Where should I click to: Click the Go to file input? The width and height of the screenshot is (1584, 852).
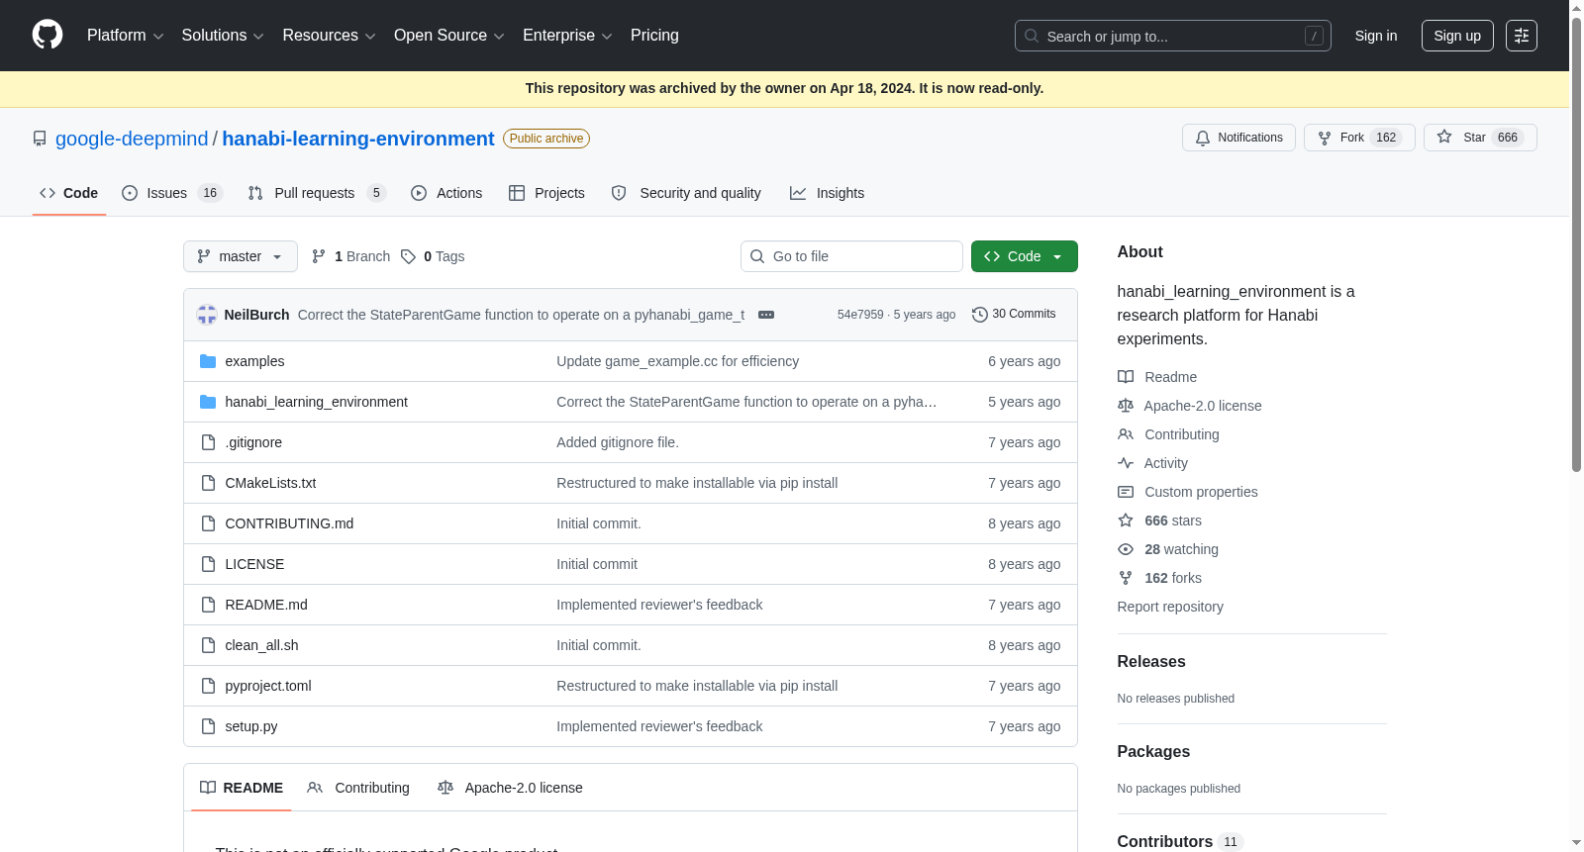tap(851, 256)
